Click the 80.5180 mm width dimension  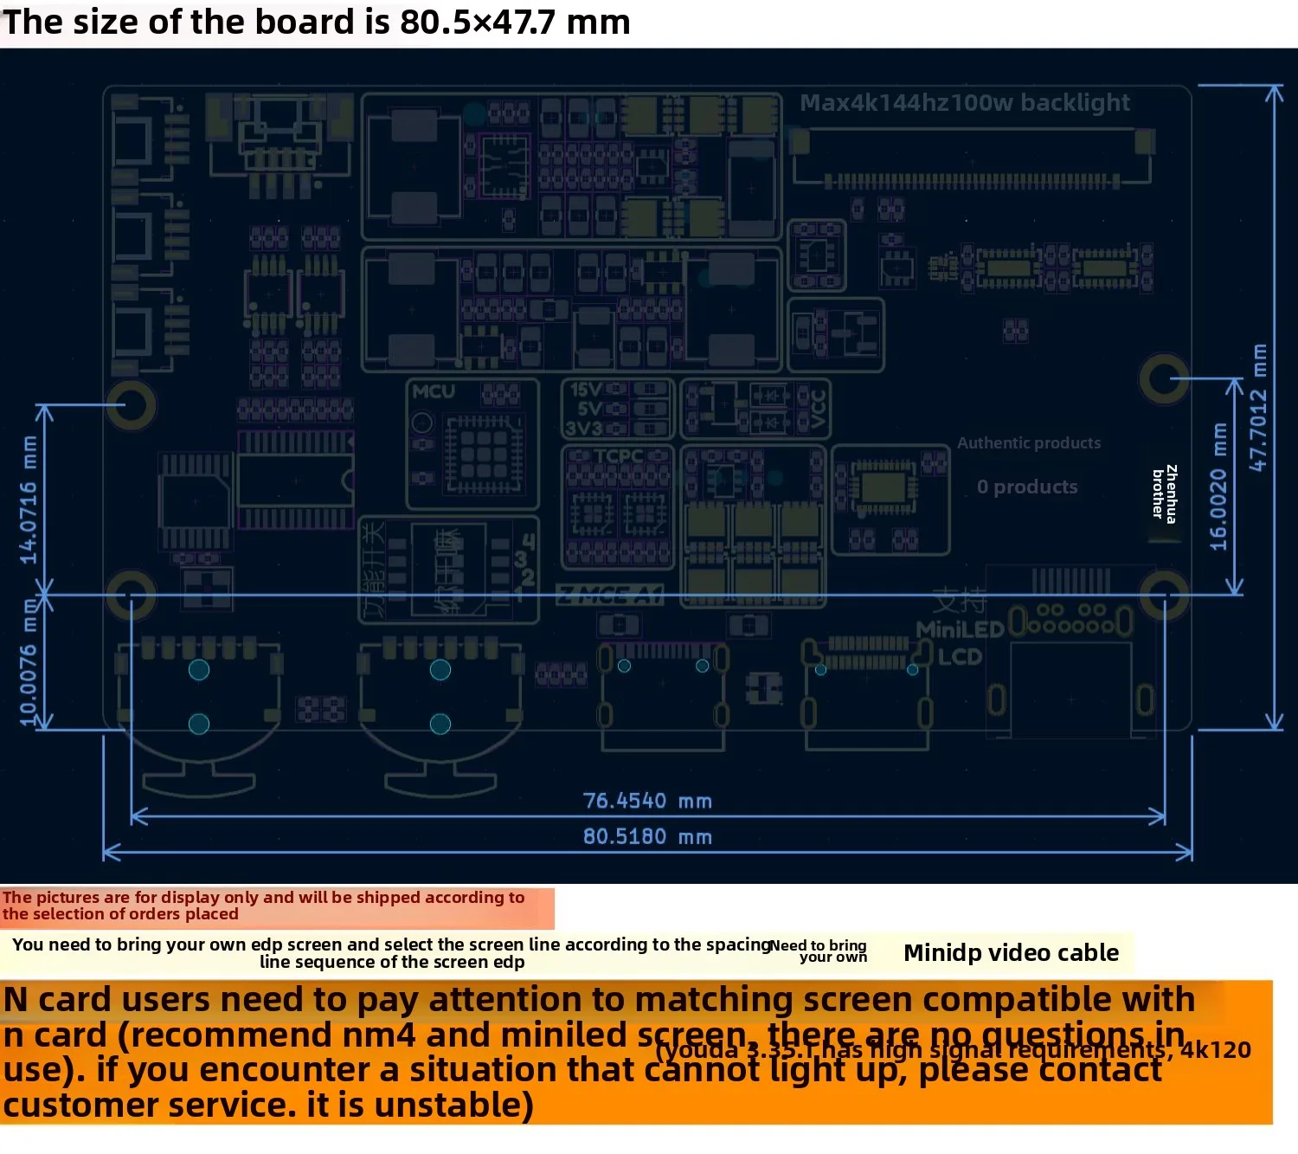[647, 836]
